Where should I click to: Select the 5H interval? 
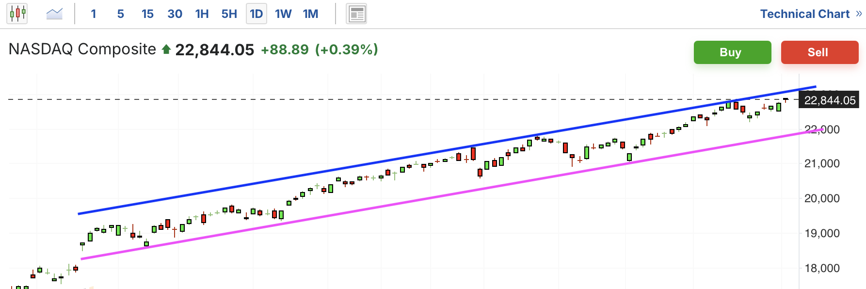tap(229, 14)
